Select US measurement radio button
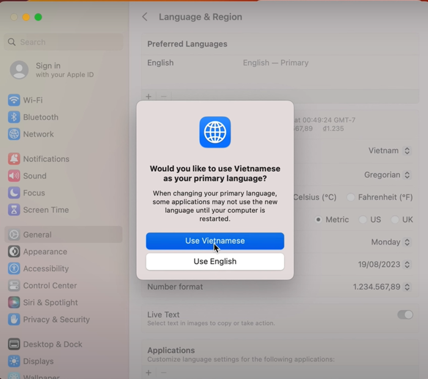This screenshot has height=379, width=428. [363, 219]
